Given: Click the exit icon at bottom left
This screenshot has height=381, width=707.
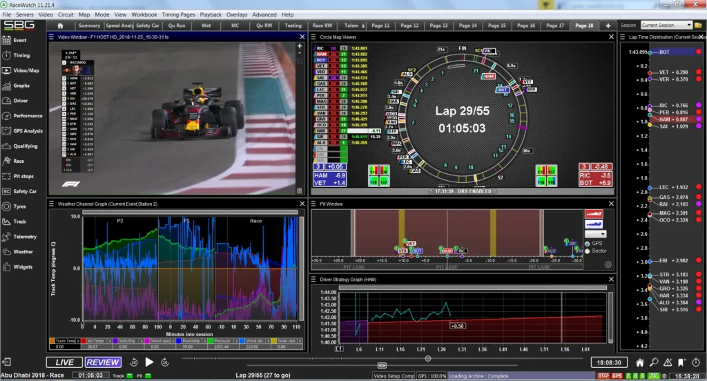Looking at the screenshot, I should [6, 362].
